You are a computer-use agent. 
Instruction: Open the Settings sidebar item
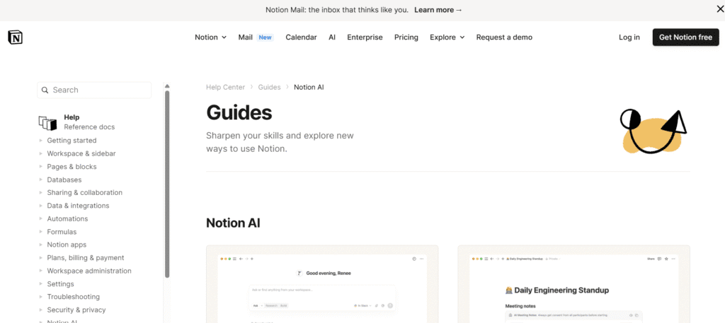pyautogui.click(x=61, y=284)
